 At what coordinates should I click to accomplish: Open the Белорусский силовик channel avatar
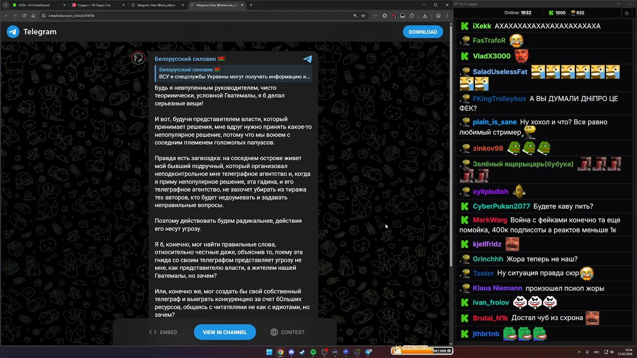click(x=138, y=58)
